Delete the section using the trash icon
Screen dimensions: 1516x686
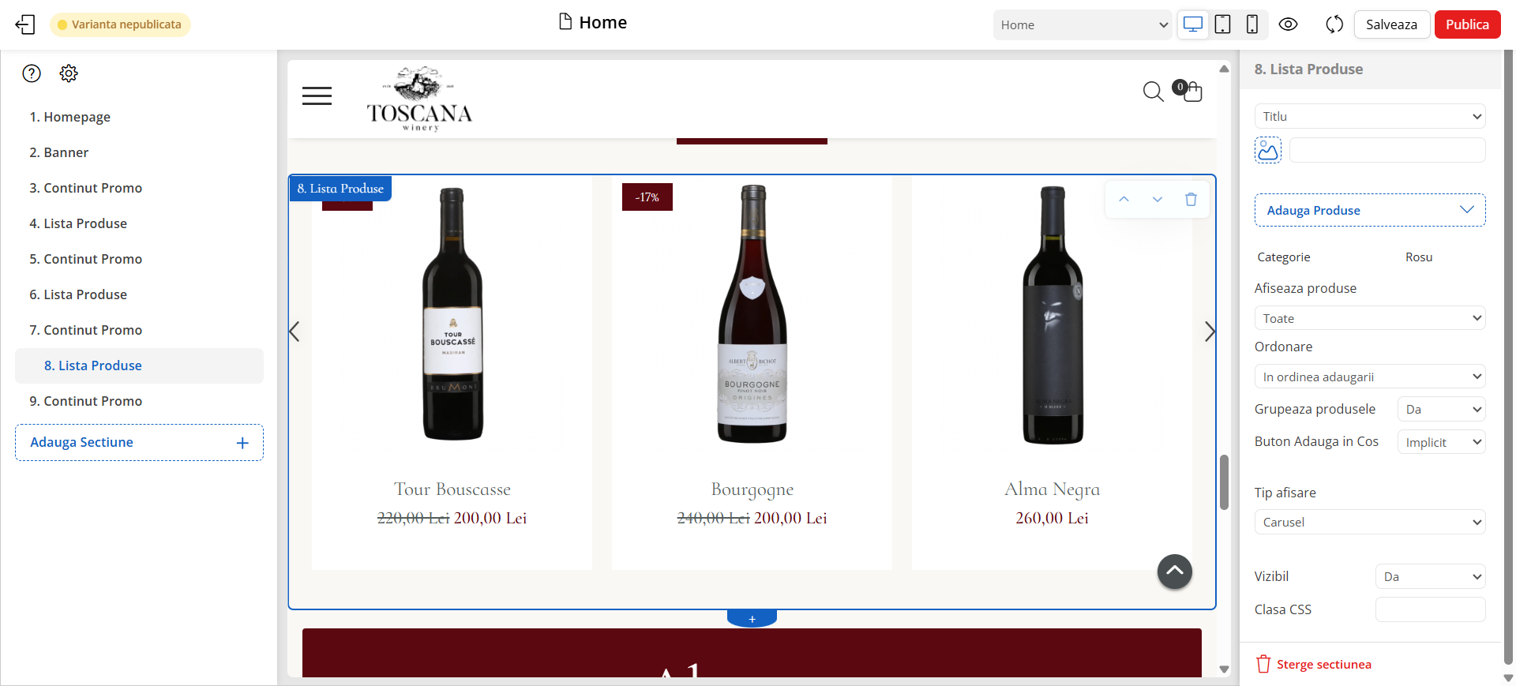tap(1191, 199)
